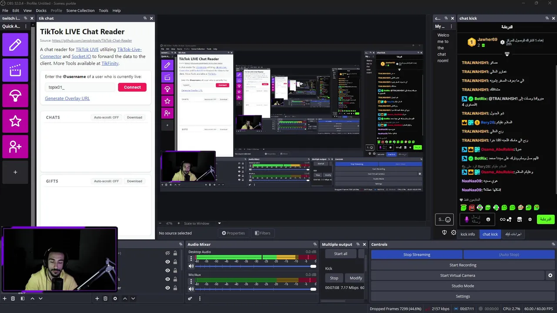Open the Tools menu
Screen dimensions: 557x313
[104, 10]
